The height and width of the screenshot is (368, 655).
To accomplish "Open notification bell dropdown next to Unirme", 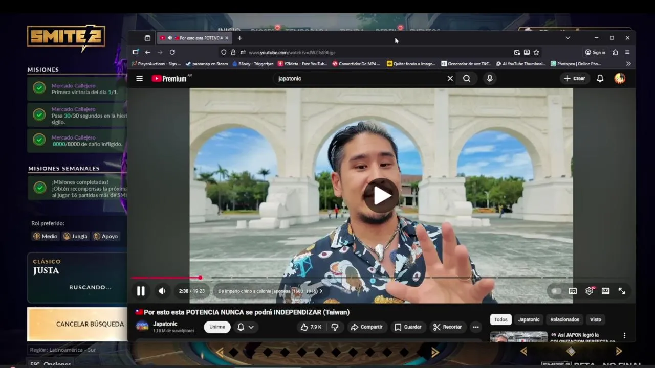I will coord(246,327).
